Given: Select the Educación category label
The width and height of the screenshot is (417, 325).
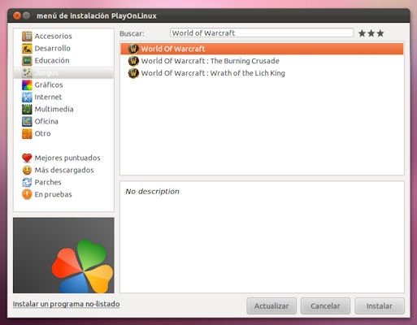Looking at the screenshot, I should click(52, 60).
